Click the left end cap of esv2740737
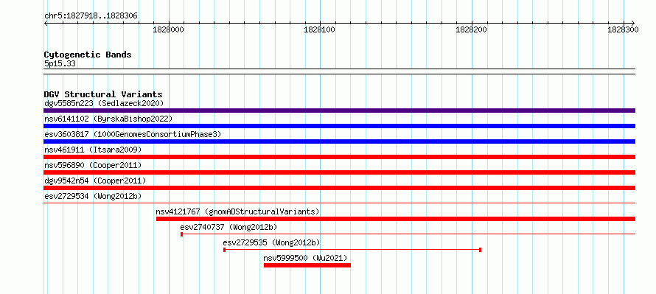Image resolution: width=656 pixels, height=294 pixels. 181,234
